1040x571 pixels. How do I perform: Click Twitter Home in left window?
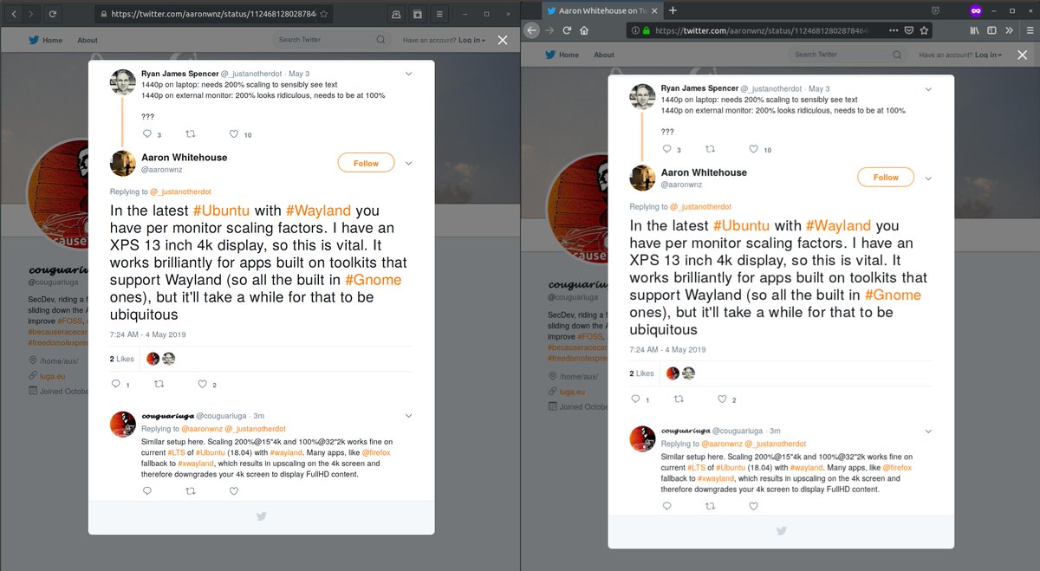(45, 40)
